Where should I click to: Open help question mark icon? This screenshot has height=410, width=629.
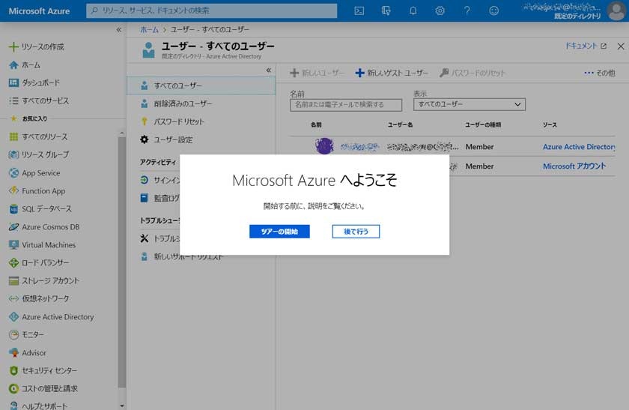click(x=467, y=10)
